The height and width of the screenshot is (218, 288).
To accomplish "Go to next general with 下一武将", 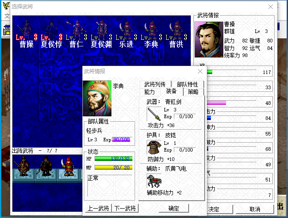I will point(125,208).
